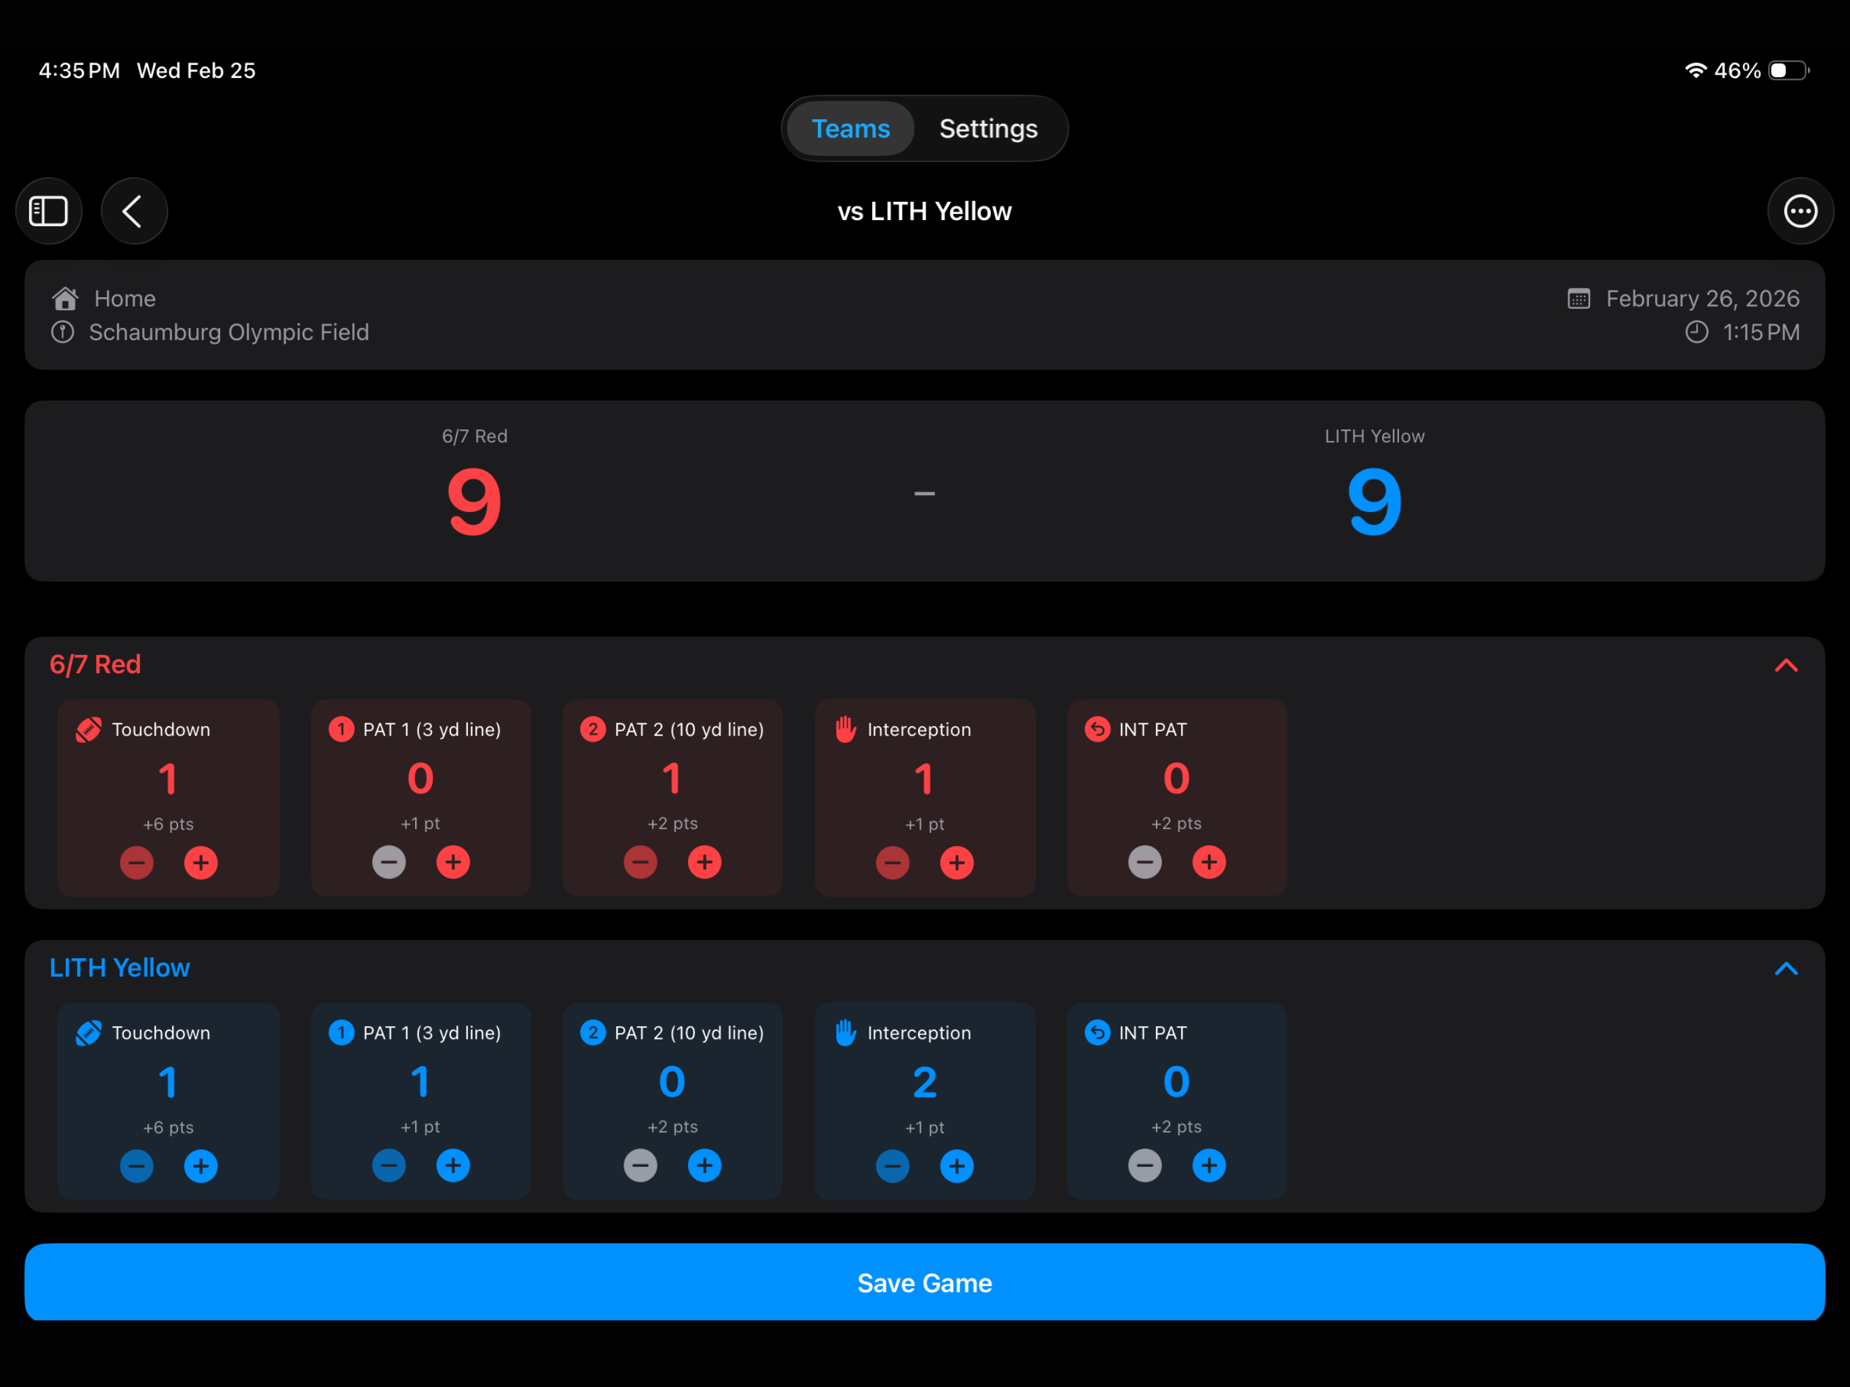
Task: Add a LITH Yellow Interception
Action: tap(956, 1166)
